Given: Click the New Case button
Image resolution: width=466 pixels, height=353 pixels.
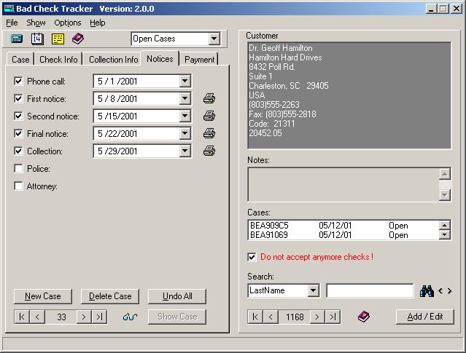Looking at the screenshot, I should click(x=43, y=296).
